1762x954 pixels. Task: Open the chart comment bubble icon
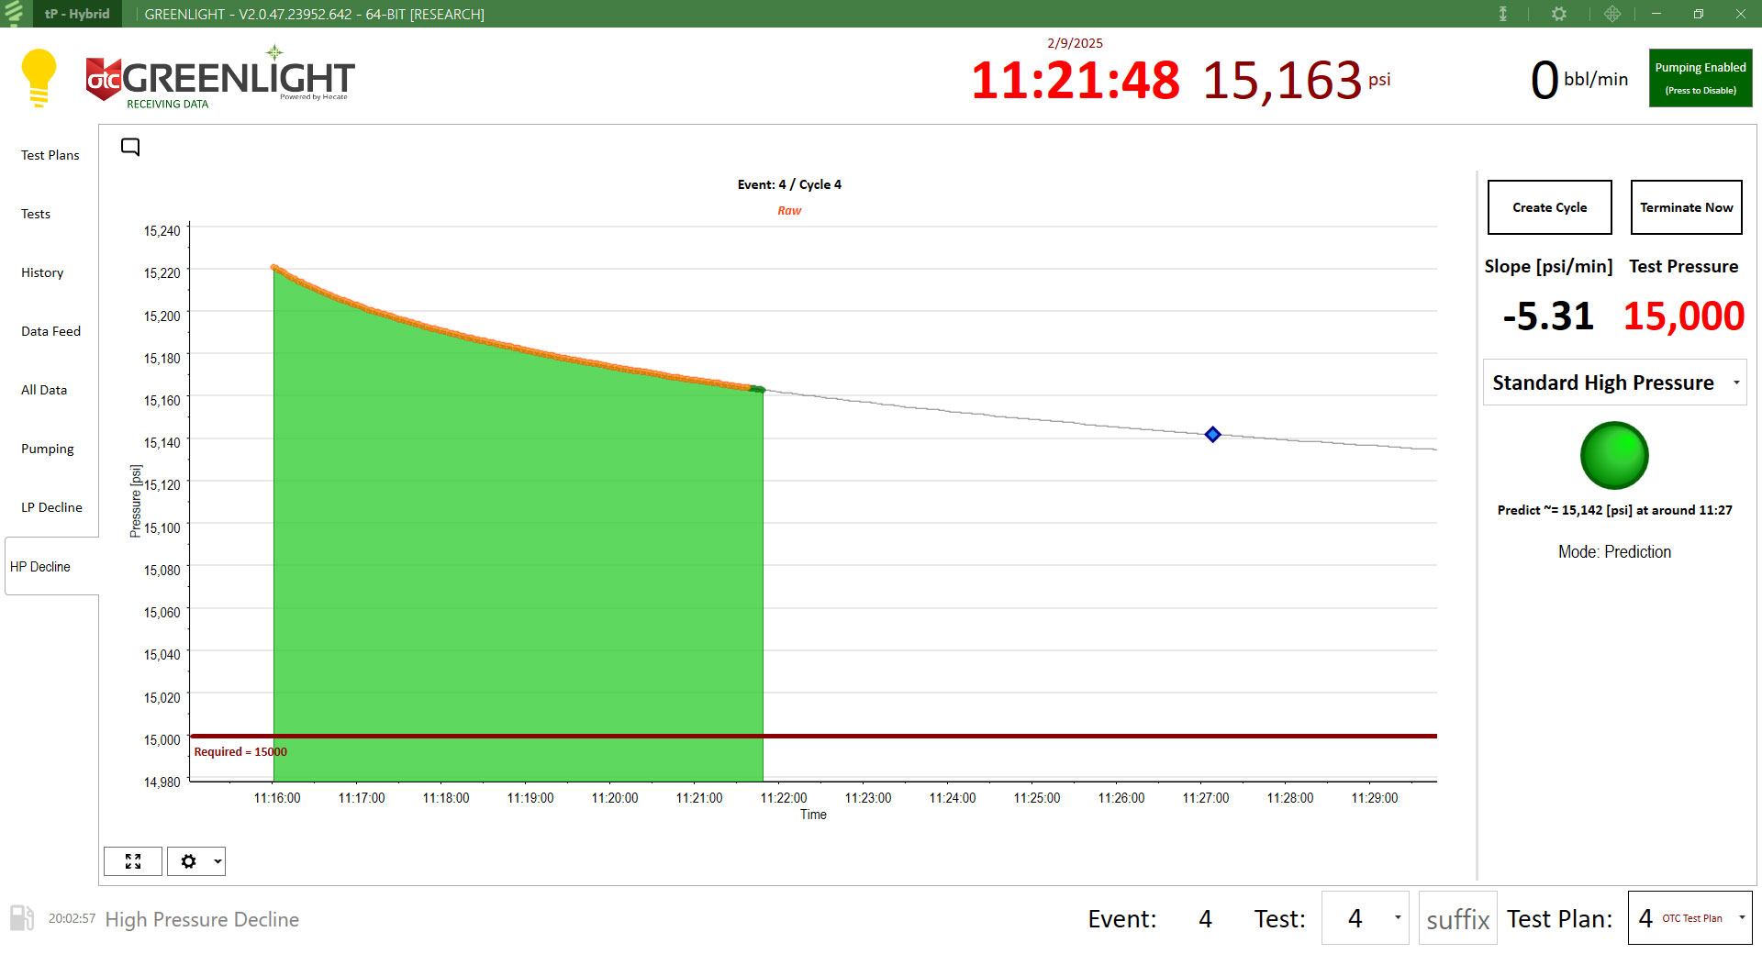point(130,147)
